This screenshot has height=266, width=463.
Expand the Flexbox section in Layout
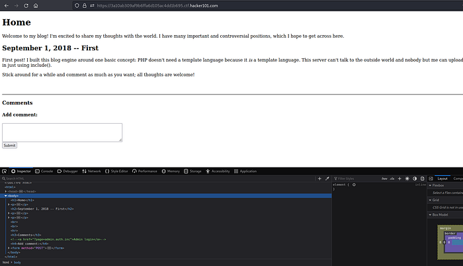click(x=430, y=186)
